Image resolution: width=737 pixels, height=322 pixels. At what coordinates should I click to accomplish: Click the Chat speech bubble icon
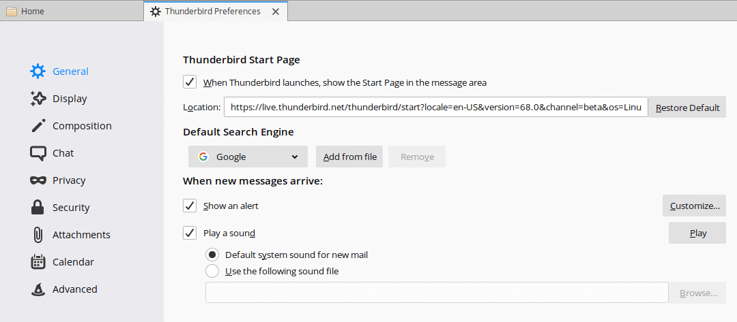pos(38,153)
